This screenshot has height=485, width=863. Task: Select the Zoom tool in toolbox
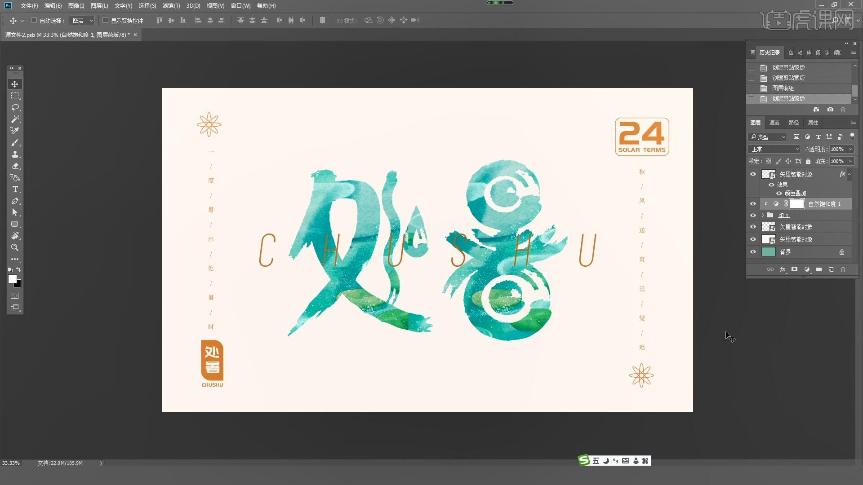click(15, 248)
